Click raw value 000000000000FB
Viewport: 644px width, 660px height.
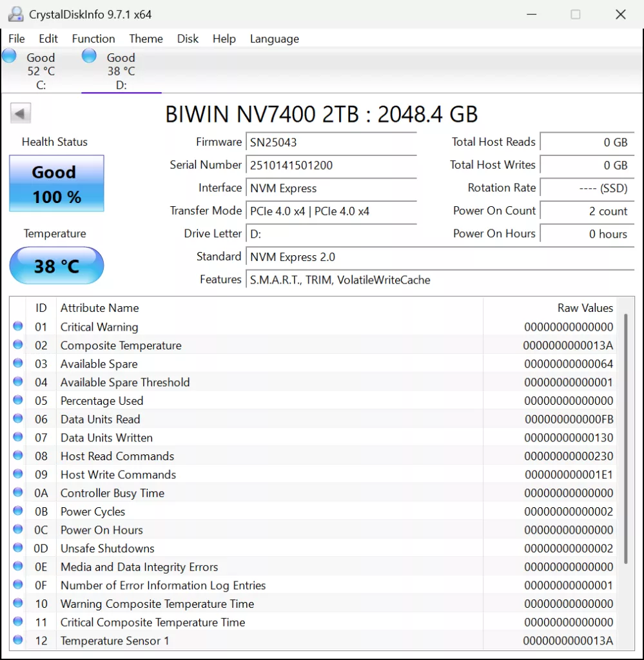pos(569,419)
